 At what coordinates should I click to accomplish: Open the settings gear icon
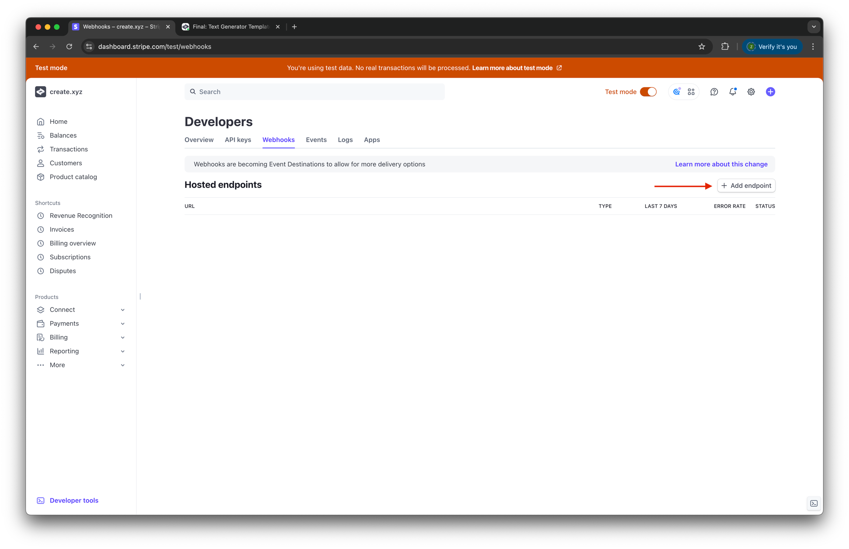click(751, 92)
